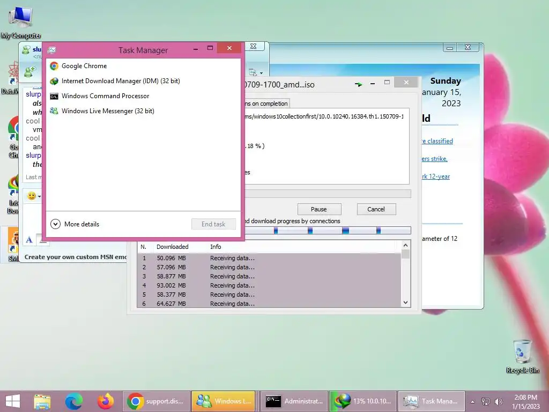
Task: Launch Firefox from taskbar
Action: pos(106,401)
